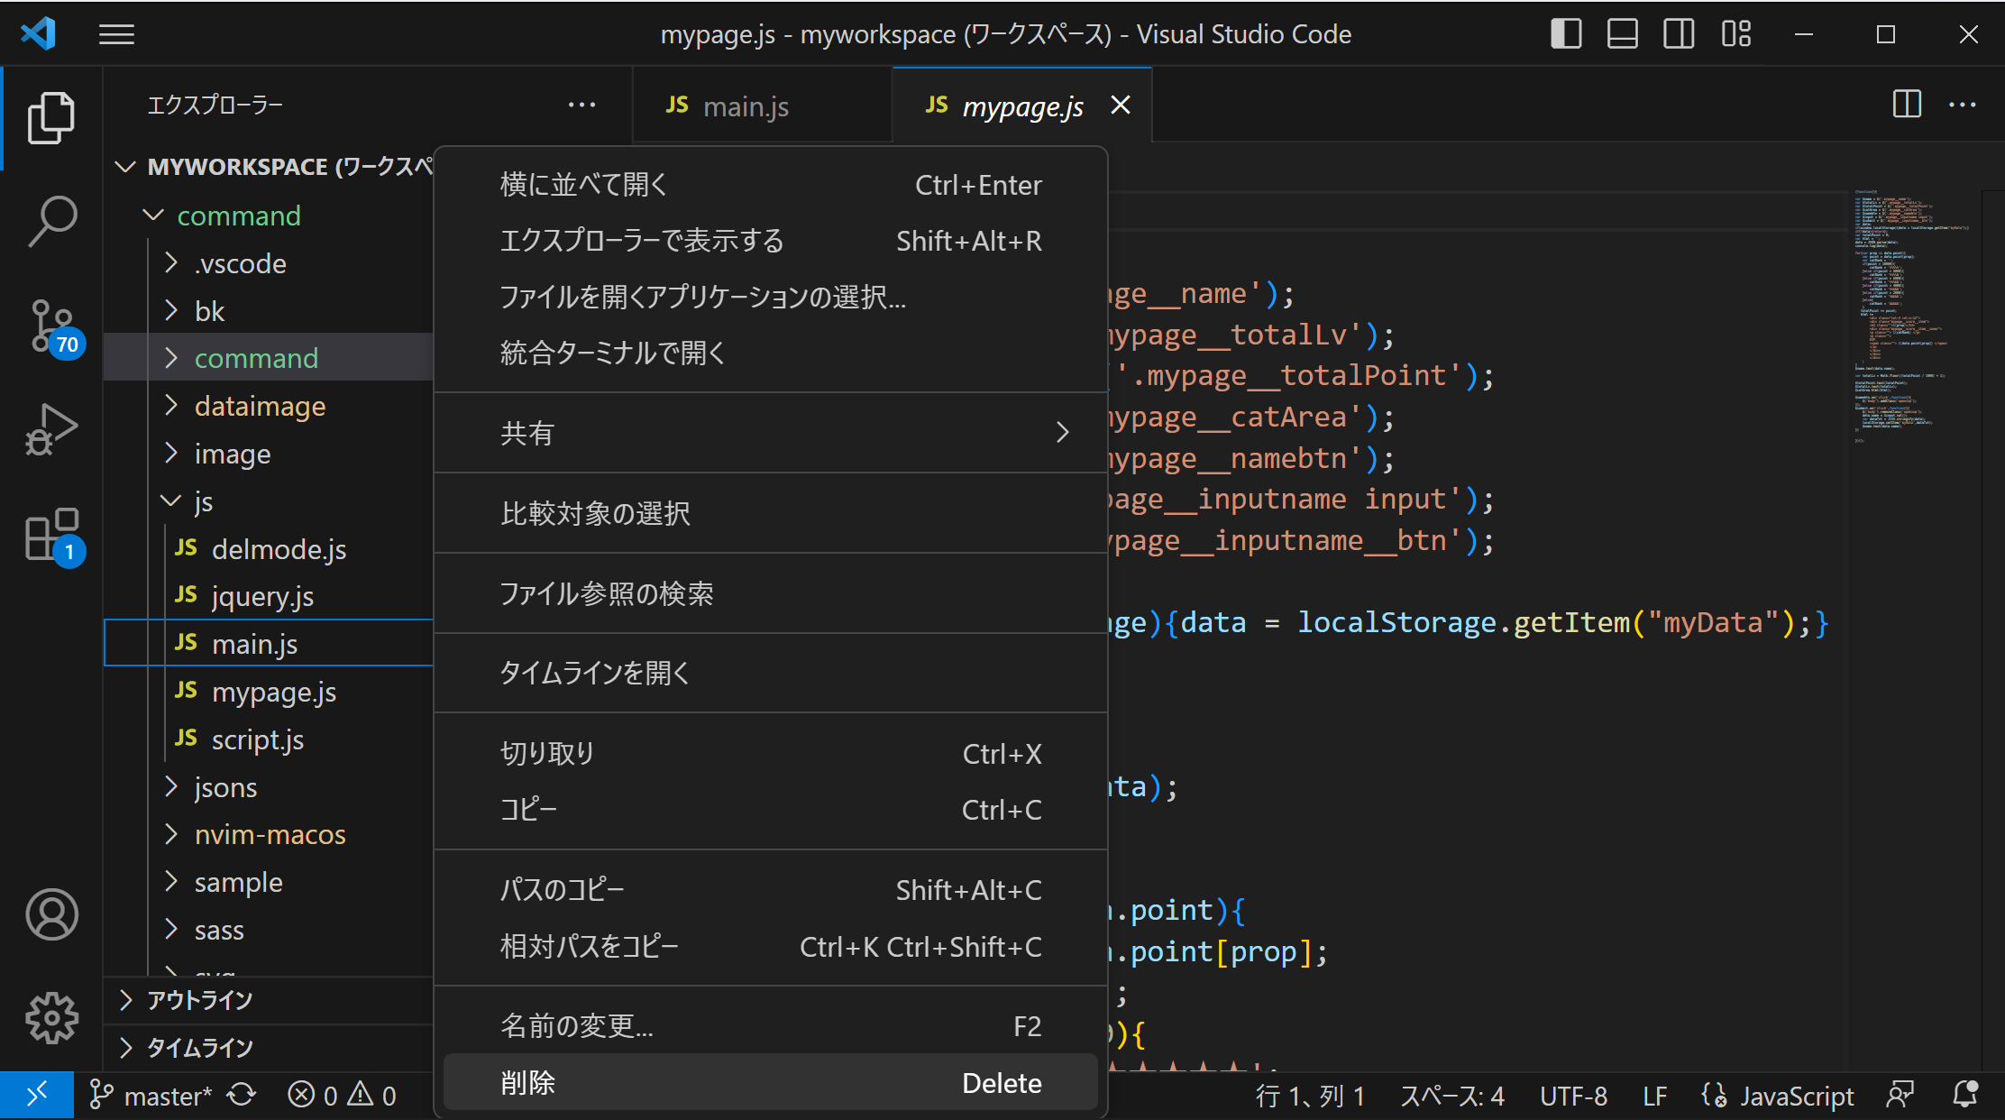The image size is (2005, 1120).
Task: Synchronize changes via status bar sync icon
Action: click(x=242, y=1096)
